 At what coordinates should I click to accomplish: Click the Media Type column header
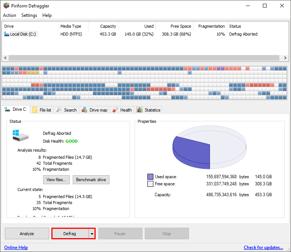click(x=73, y=26)
